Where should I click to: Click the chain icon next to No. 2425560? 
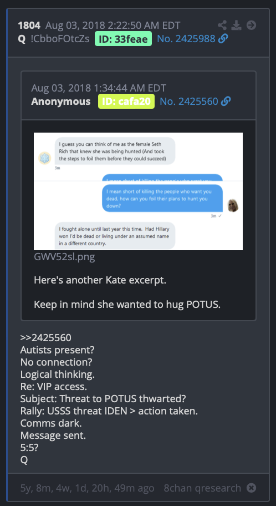(226, 102)
